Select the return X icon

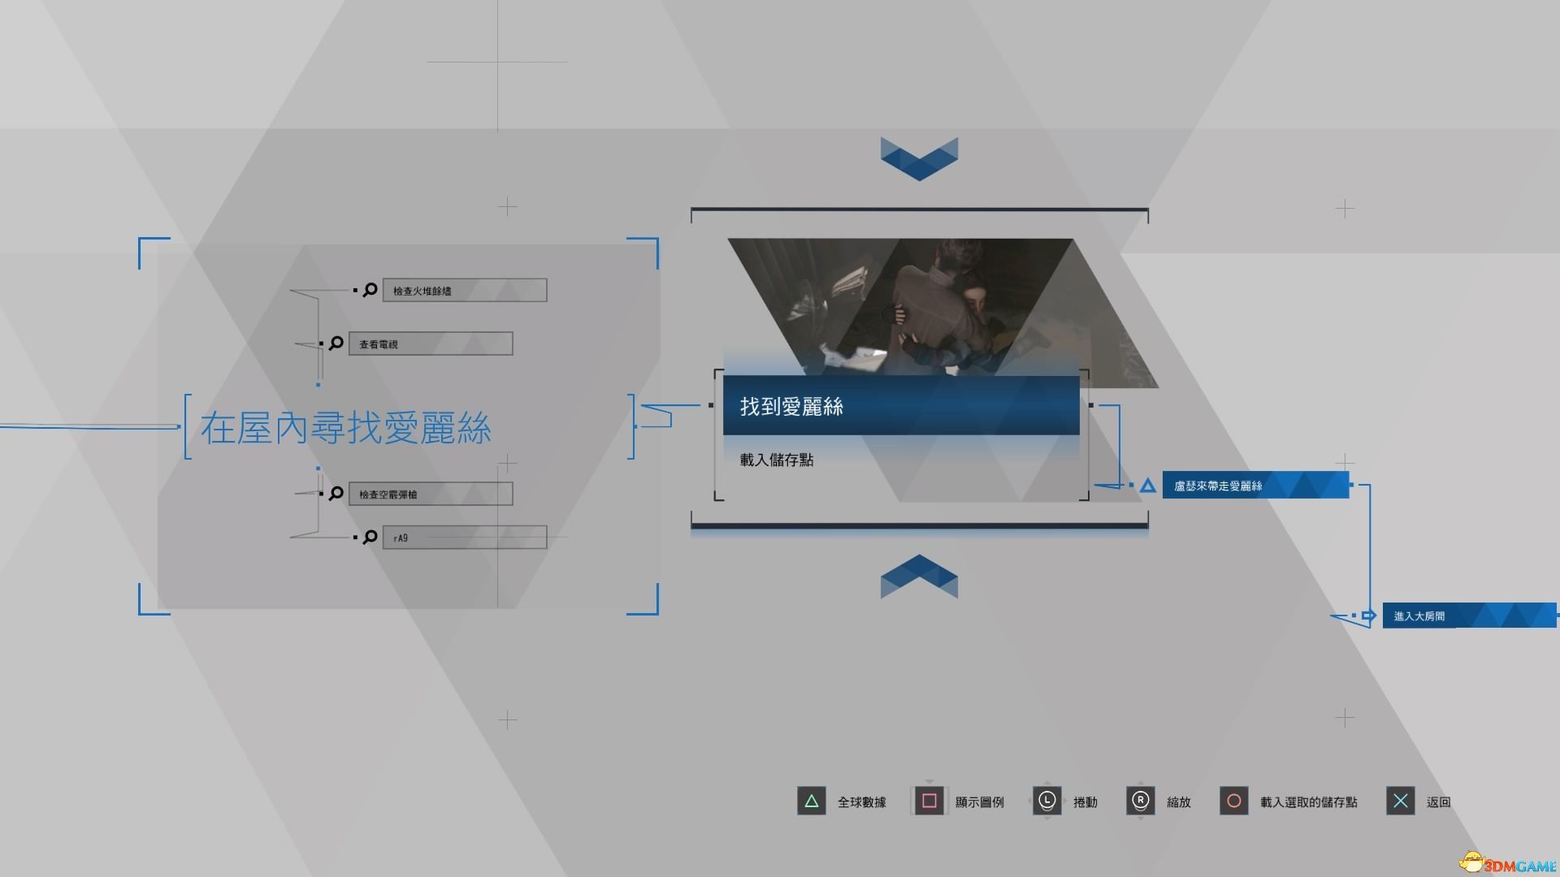pos(1399,801)
